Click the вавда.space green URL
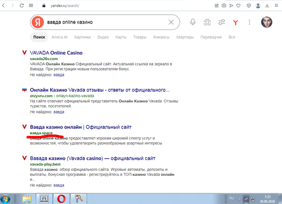282x204 pixels. [x=41, y=133]
